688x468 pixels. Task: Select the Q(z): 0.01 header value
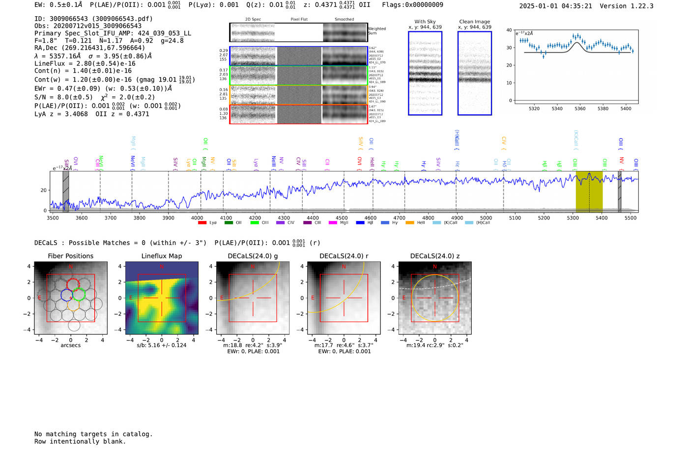(271, 5)
